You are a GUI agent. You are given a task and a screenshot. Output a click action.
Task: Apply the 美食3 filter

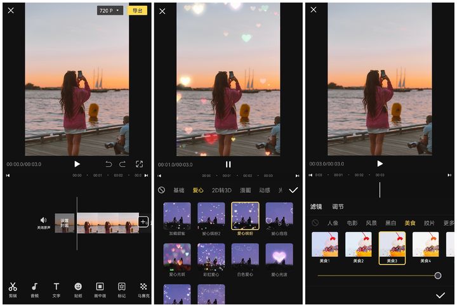392,248
